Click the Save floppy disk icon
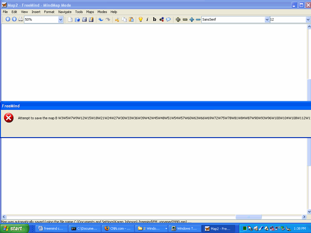 (84, 19)
